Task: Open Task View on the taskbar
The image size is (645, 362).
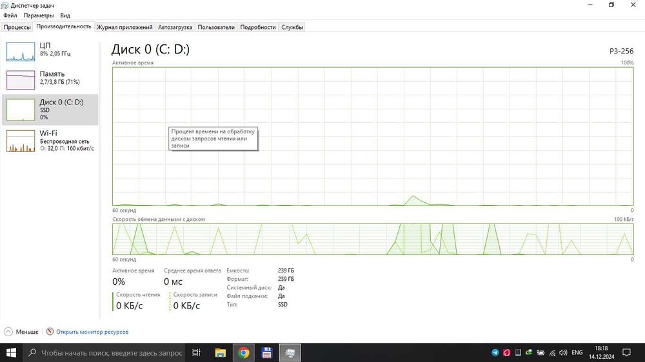Action: click(x=196, y=352)
